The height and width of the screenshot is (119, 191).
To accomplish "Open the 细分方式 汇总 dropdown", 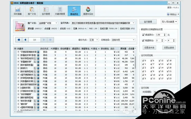I will [94, 40].
